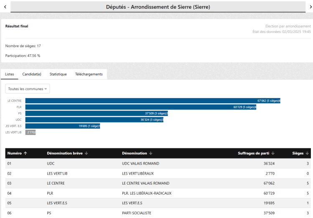Viewport: 313px width, 218px height.
Task: Click sort arrow beside Dénomination header
Action: 150,153
